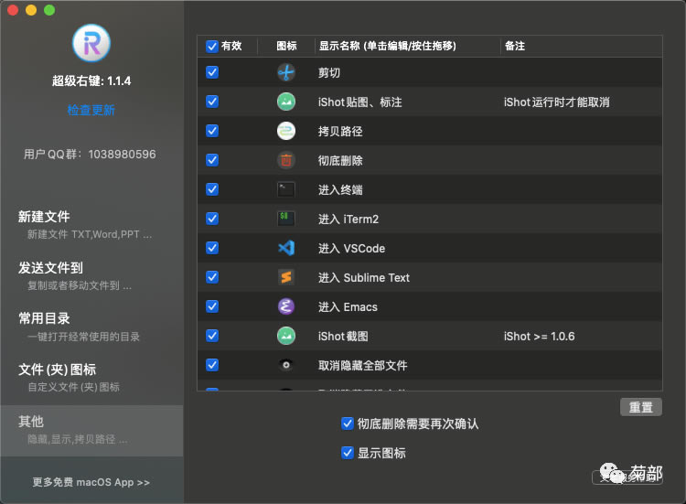Click the trash icon for 彻底删除
This screenshot has width=686, height=504.
point(286,161)
